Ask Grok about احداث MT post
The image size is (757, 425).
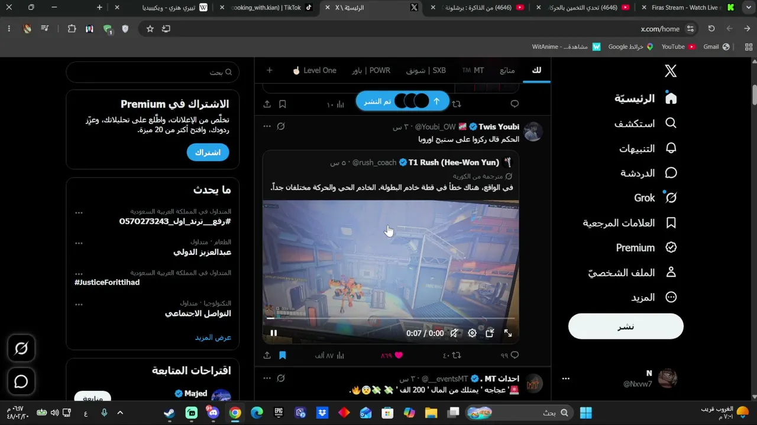pos(281,378)
